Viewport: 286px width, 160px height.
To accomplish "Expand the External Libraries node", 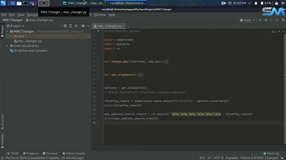I will [7, 46].
